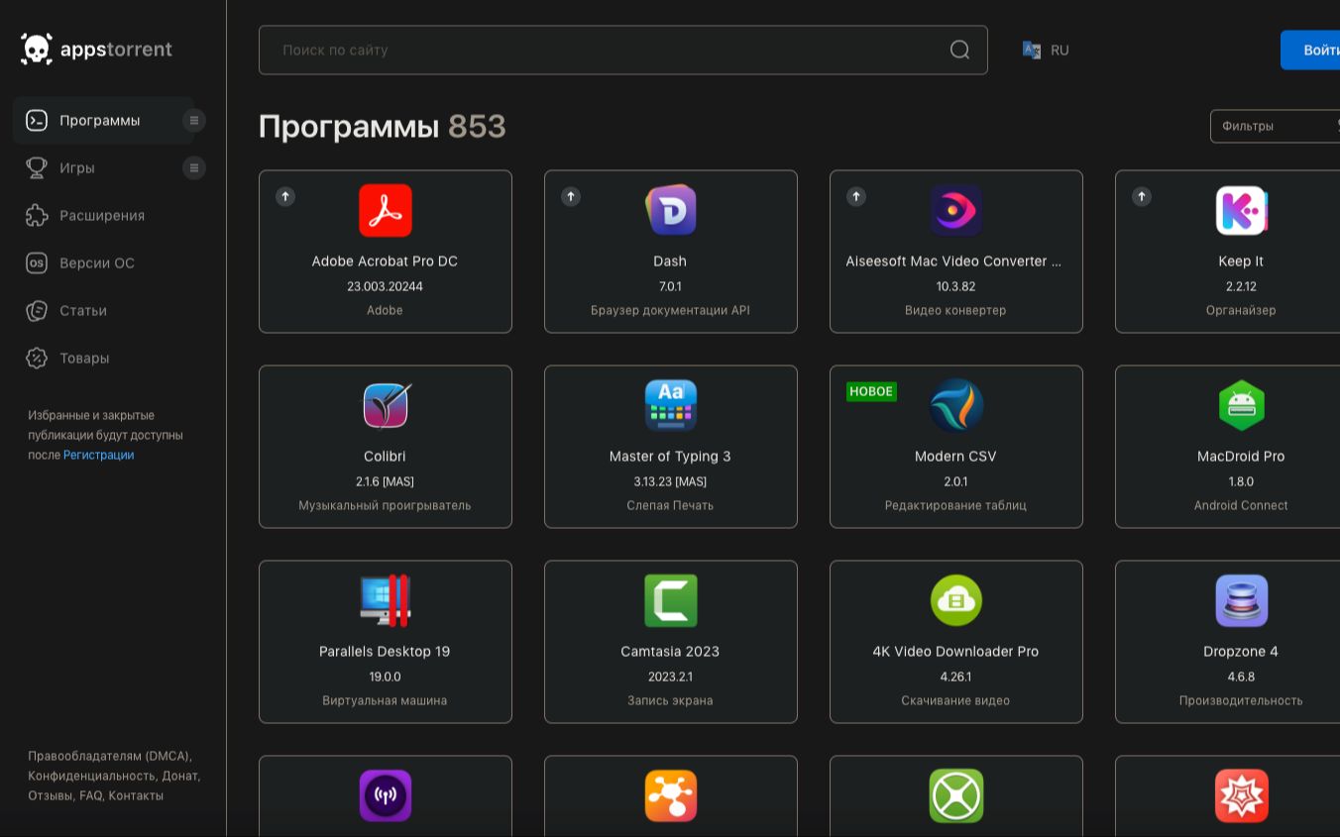Click the language translate icon
This screenshot has height=837, width=1340.
point(1032,50)
